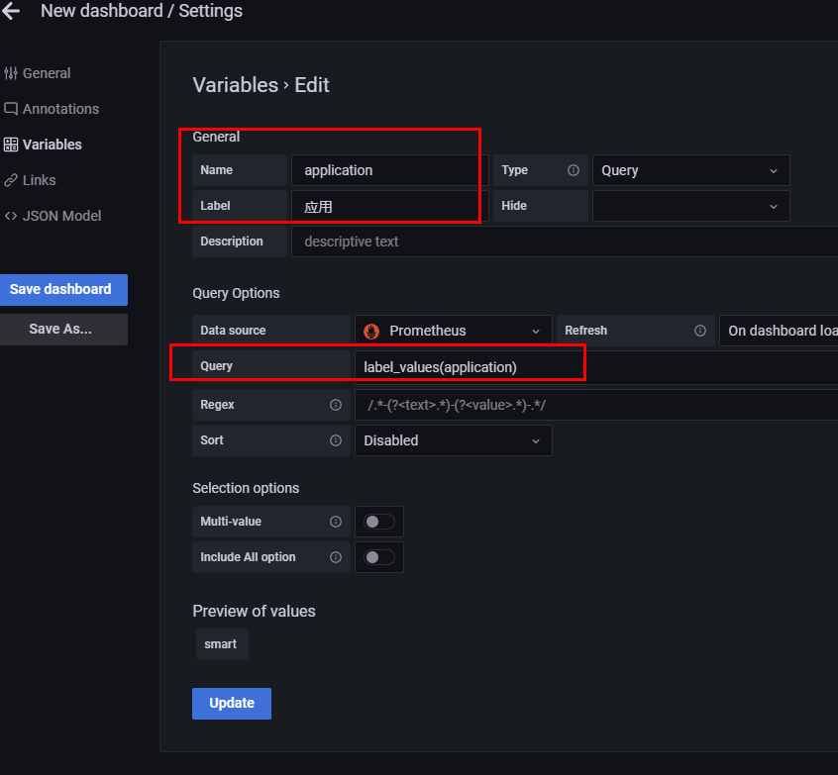Open the Prometheus data source dropdown
Image resolution: width=838 pixels, height=775 pixels.
[454, 331]
